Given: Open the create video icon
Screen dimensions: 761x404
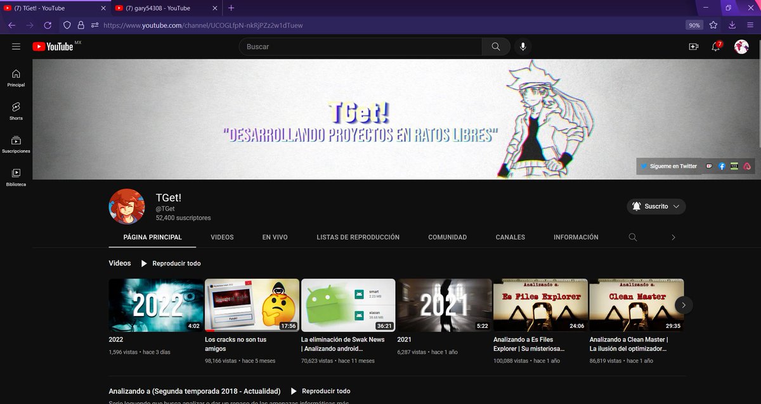Looking at the screenshot, I should point(693,47).
